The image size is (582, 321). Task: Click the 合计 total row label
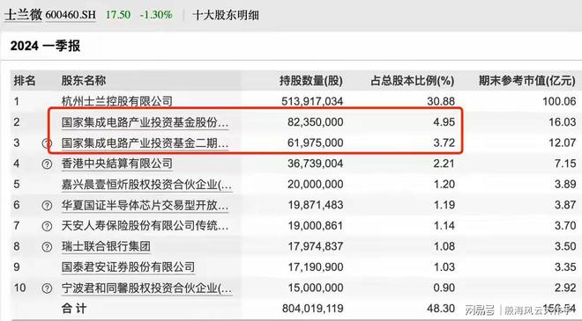74,309
